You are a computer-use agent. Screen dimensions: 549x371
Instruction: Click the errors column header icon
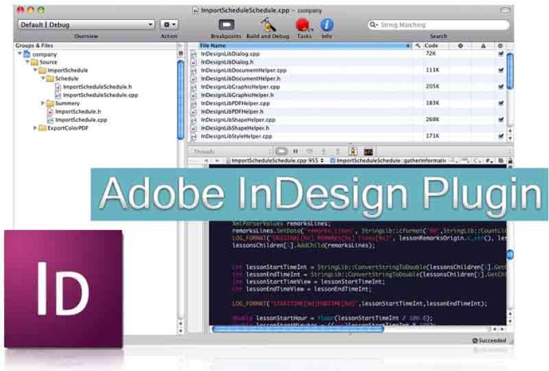pyautogui.click(x=461, y=46)
